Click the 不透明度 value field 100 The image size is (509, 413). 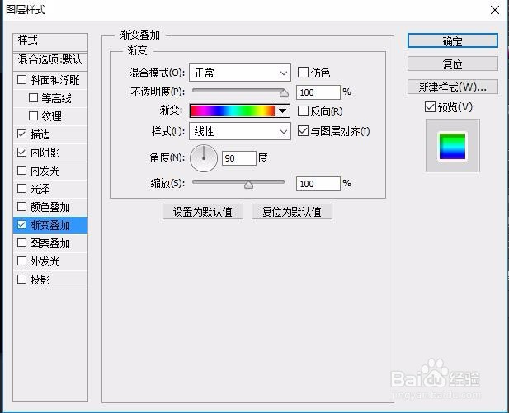pos(318,92)
